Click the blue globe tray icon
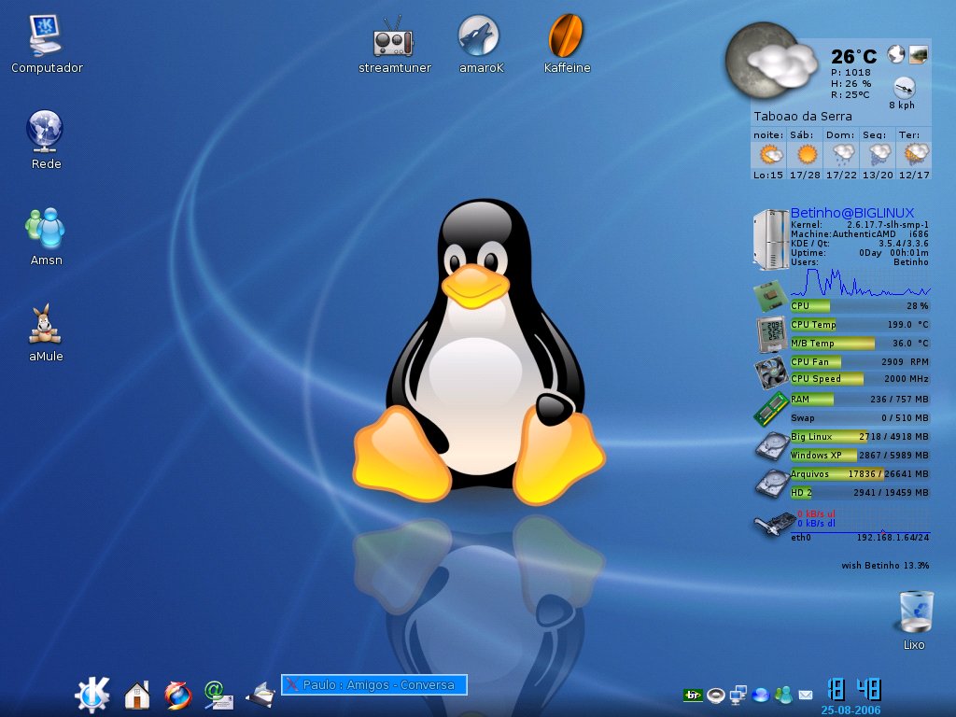The height and width of the screenshot is (717, 956). [x=761, y=695]
